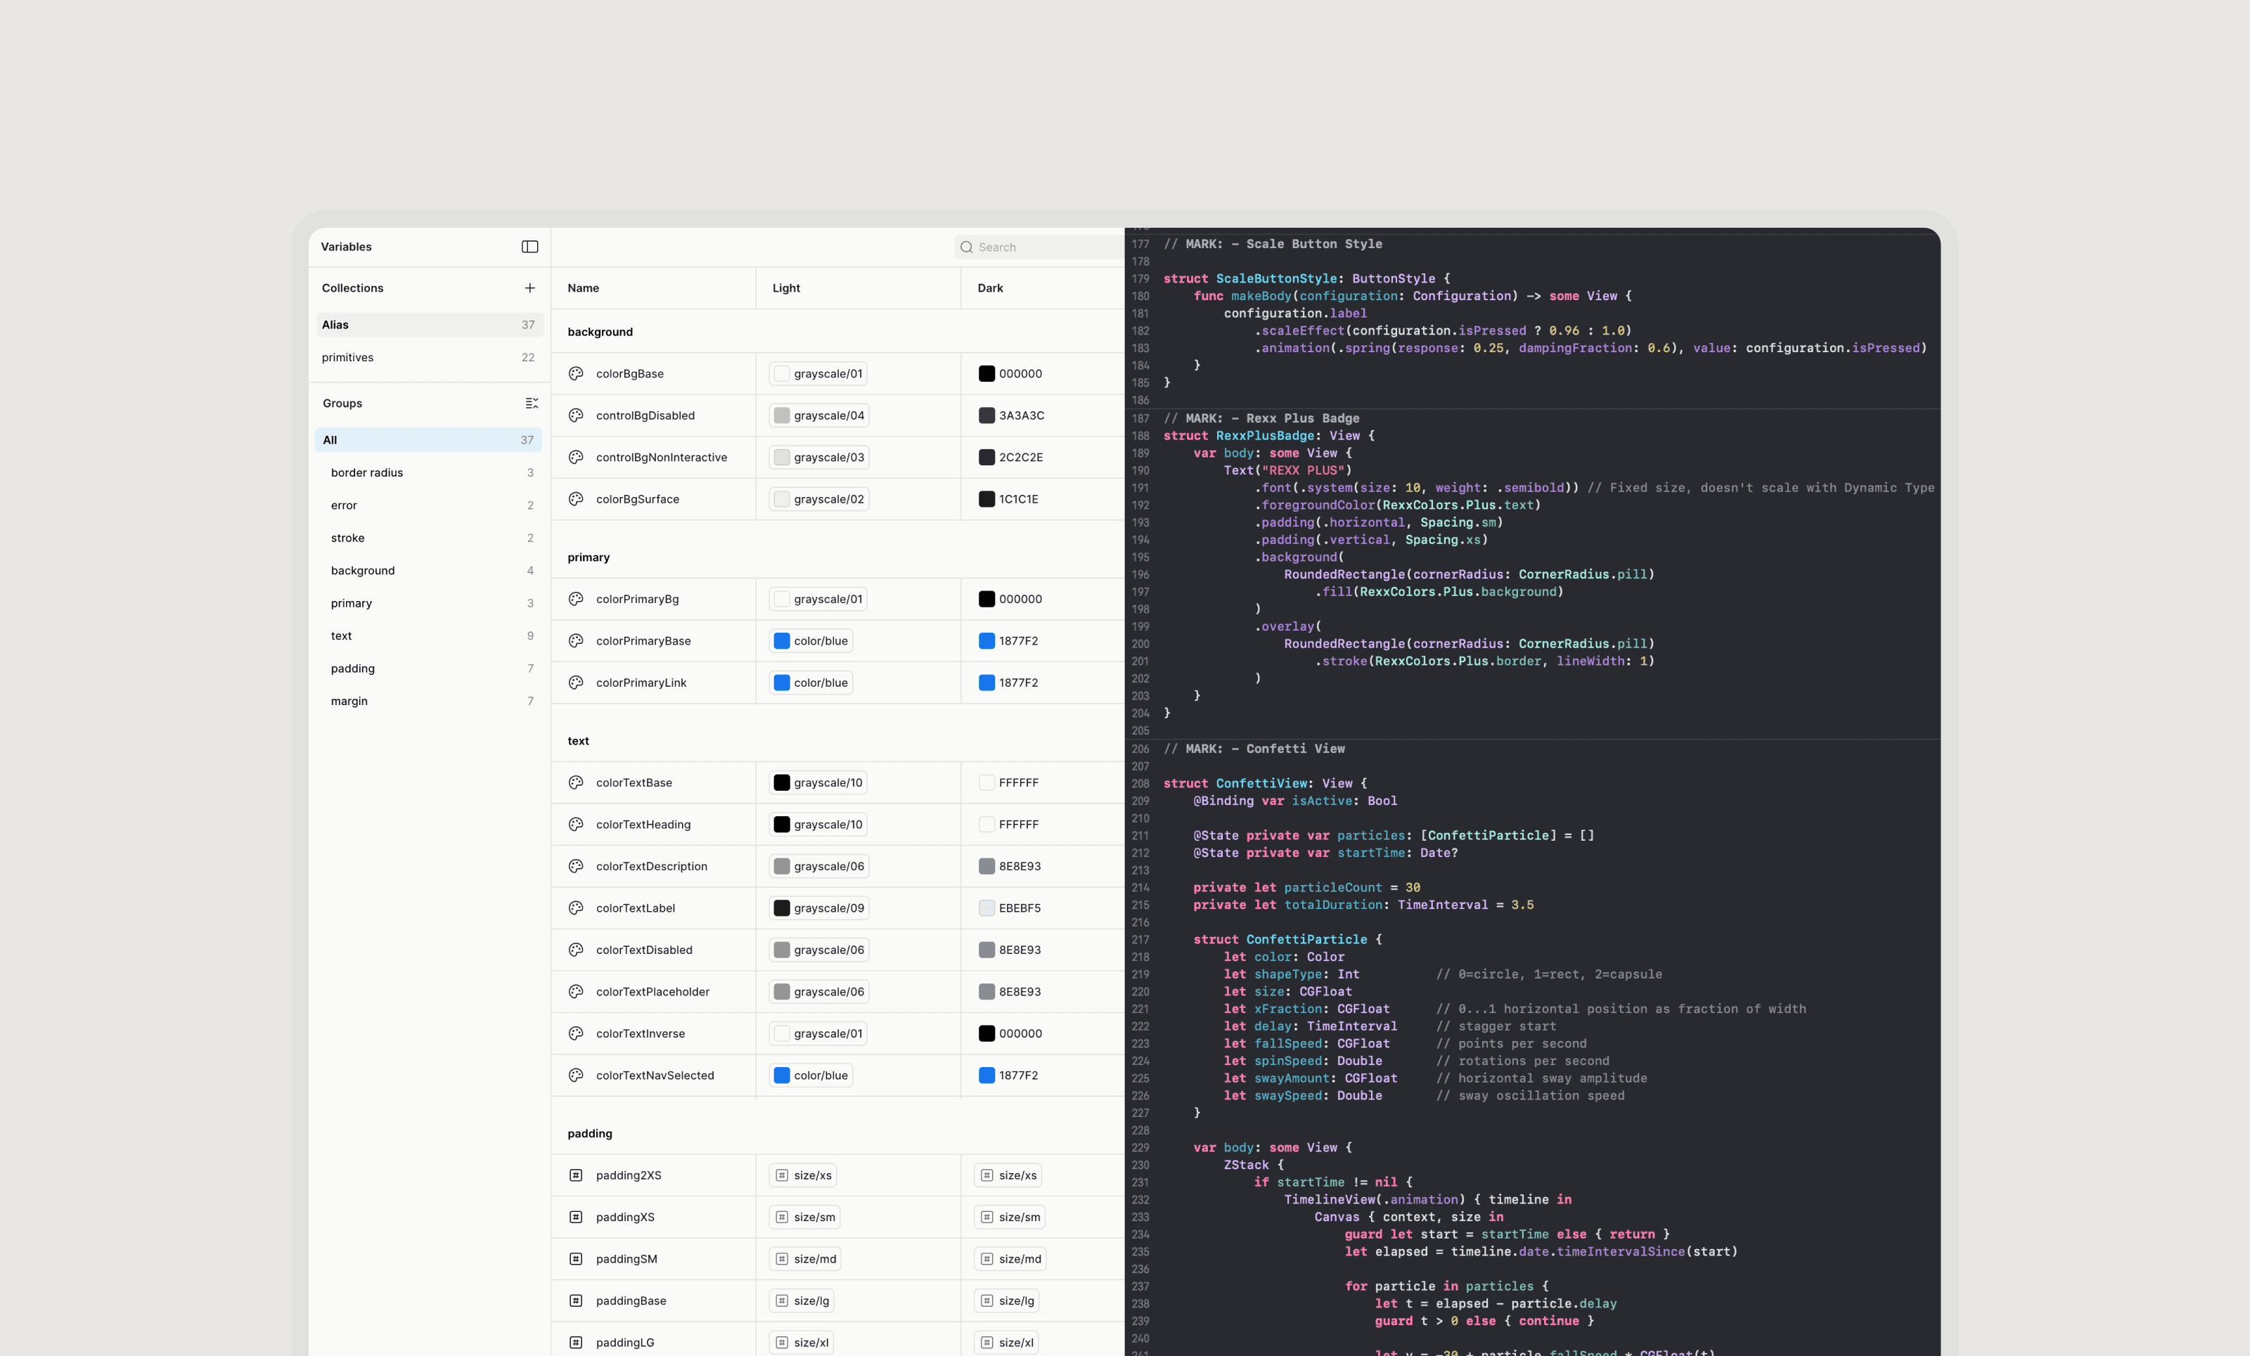This screenshot has height=1356, width=2250.
Task: Click the 3A3A3C dark color swatch
Action: [x=986, y=415]
